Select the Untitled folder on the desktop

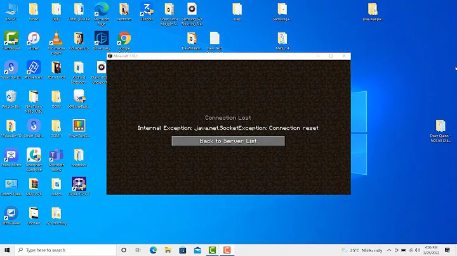pyautogui.click(x=34, y=215)
